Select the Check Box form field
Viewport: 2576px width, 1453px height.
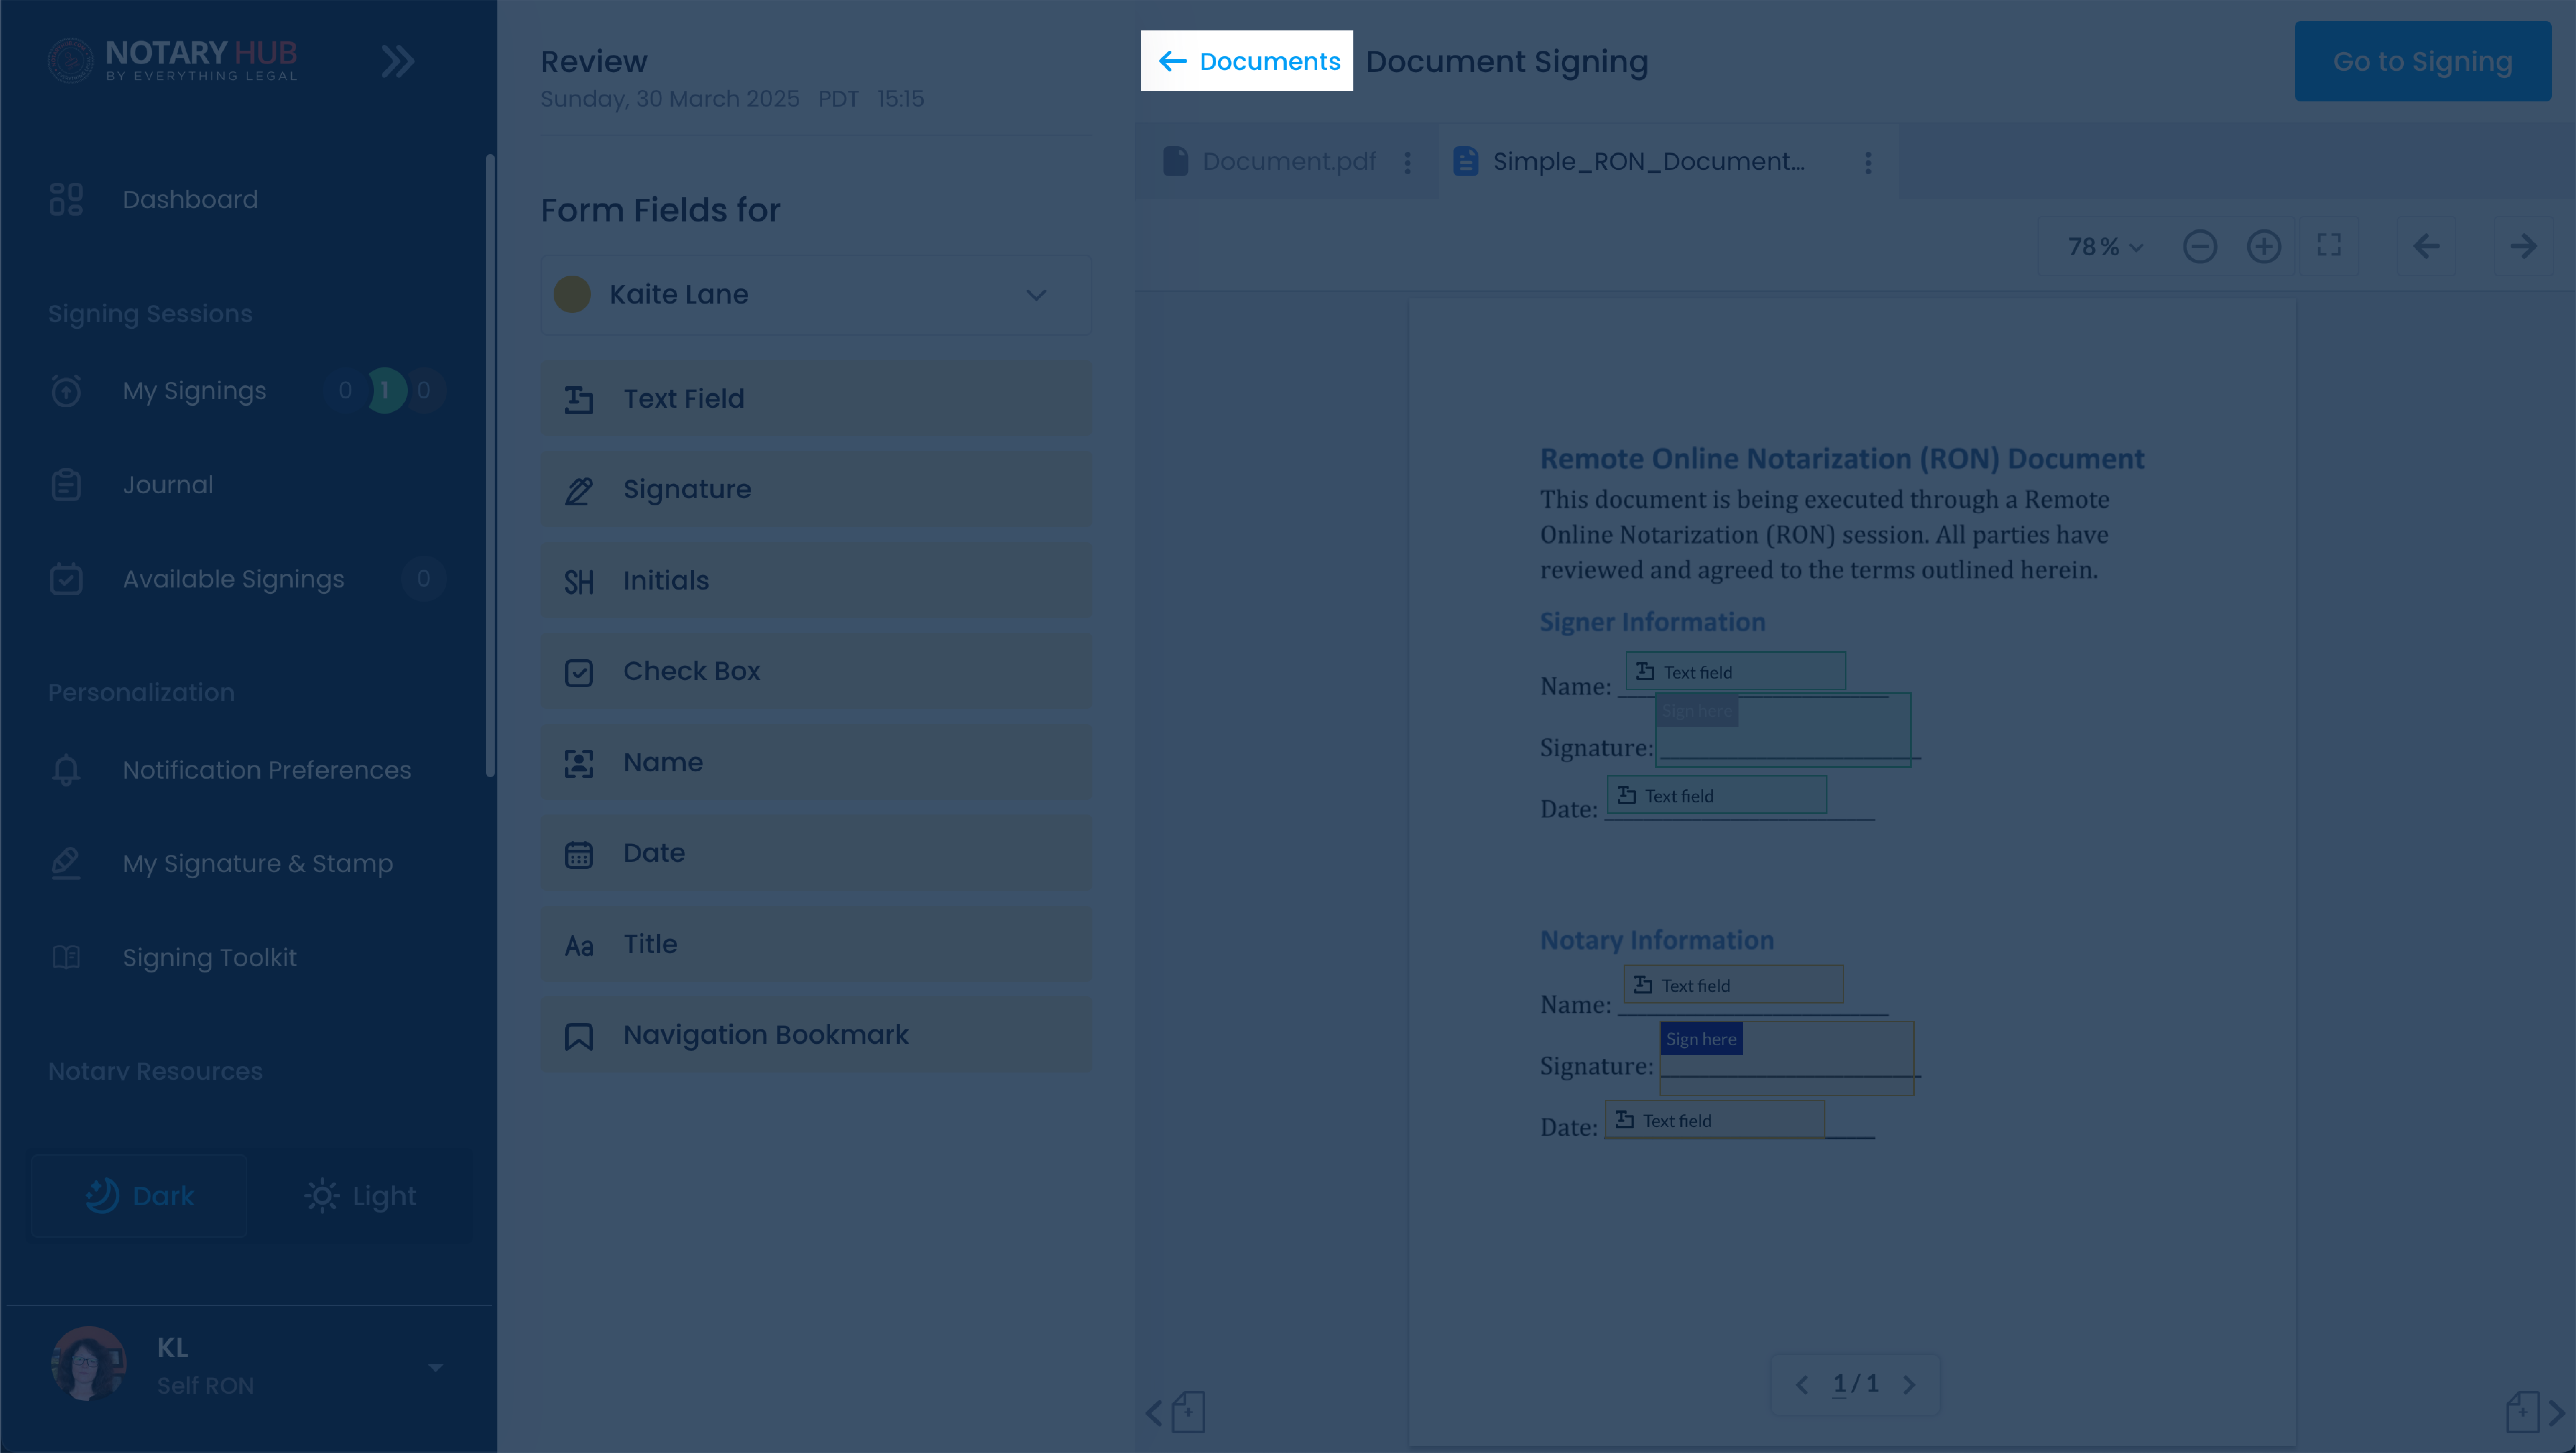click(816, 671)
